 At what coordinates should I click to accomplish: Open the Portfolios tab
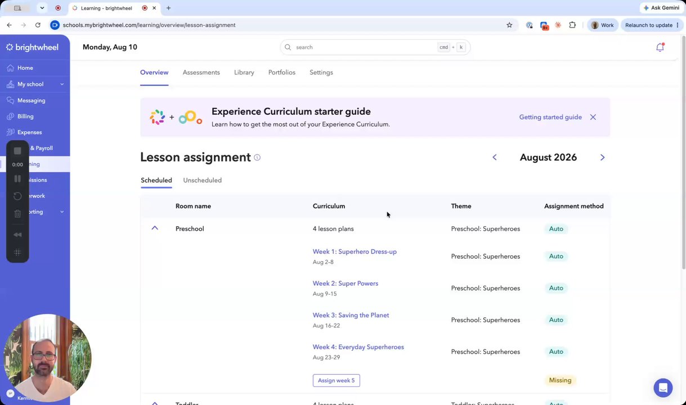282,73
